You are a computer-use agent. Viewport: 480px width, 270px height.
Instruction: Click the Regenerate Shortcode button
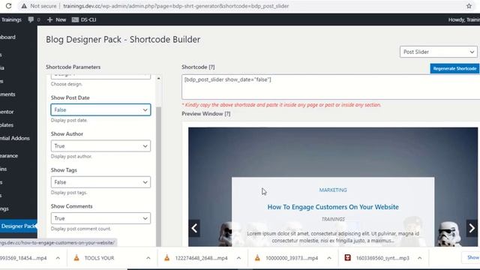click(x=454, y=68)
